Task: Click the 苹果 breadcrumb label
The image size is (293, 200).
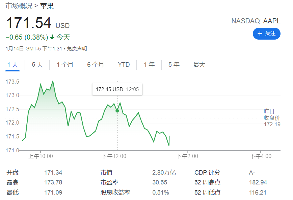Action: (x=47, y=6)
